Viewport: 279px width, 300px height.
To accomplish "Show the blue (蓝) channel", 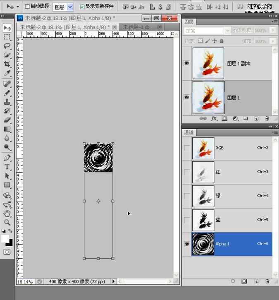I will click(x=187, y=220).
